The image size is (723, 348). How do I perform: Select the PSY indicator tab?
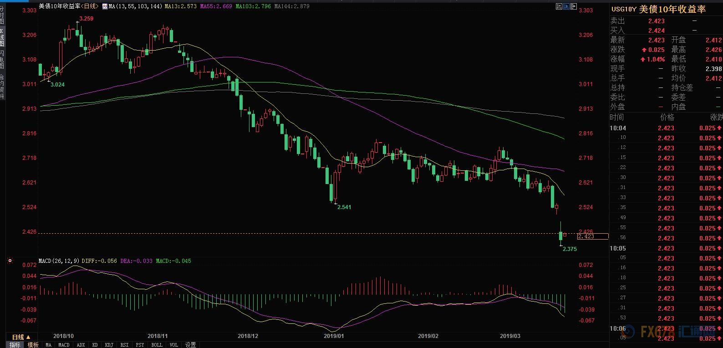(140, 345)
